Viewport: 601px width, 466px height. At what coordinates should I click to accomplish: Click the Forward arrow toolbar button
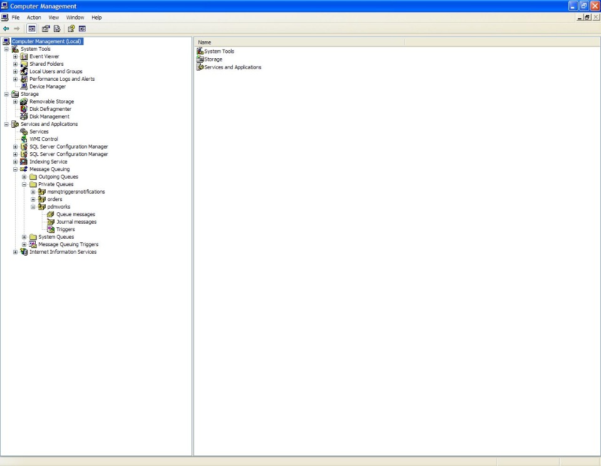tap(17, 29)
